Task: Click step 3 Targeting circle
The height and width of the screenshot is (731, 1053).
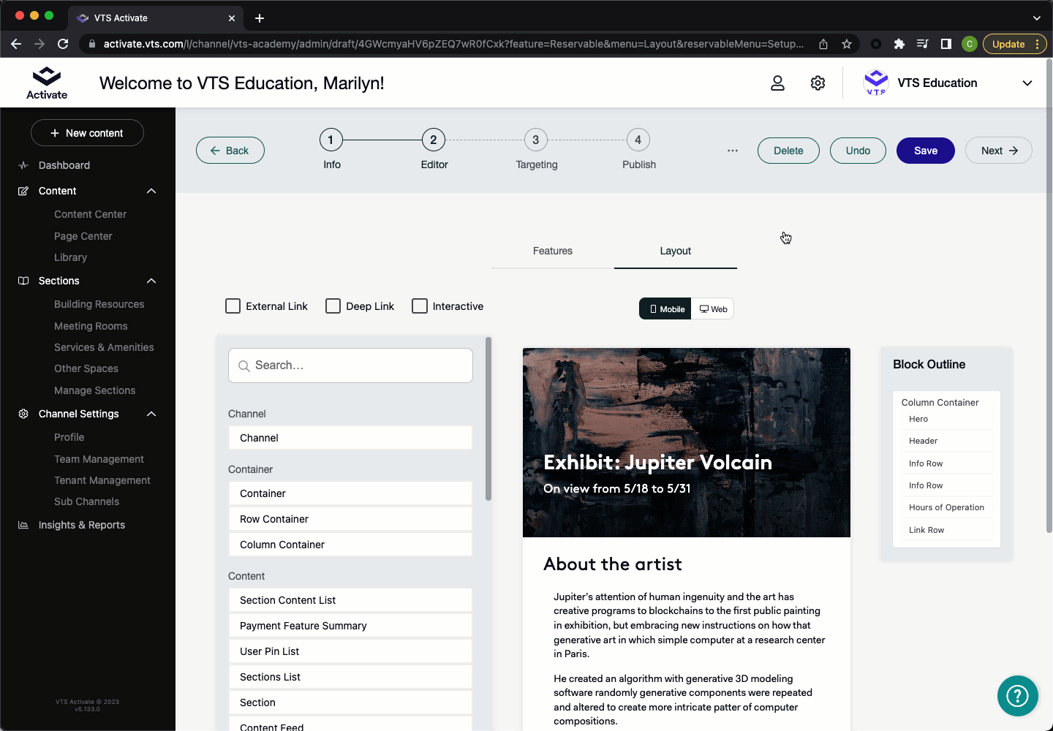Action: (535, 140)
